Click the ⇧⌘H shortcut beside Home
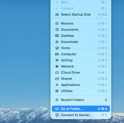 coord(102,48)
